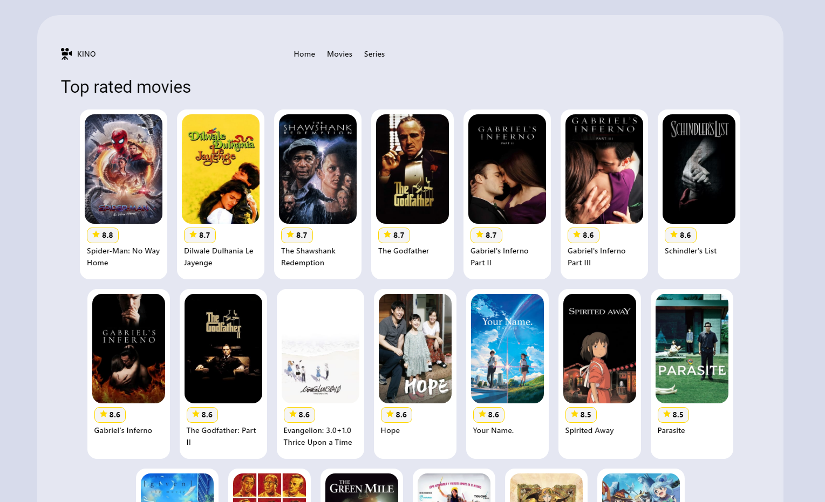Click Gabriel's Inferno Part III title
Viewport: 825px width, 502px height.
click(x=597, y=257)
